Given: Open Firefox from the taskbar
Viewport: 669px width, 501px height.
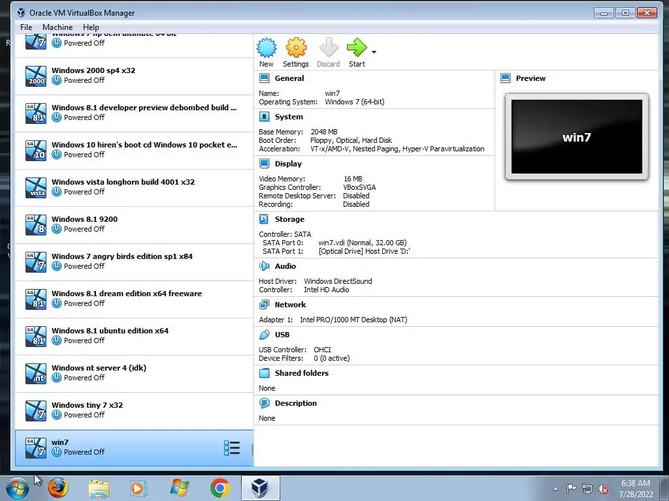Looking at the screenshot, I should pos(58,488).
